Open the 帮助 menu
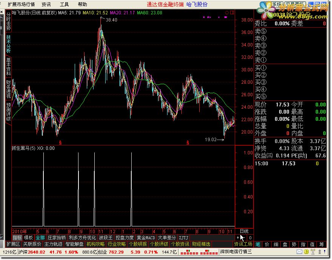The image size is (332, 260). pyautogui.click(x=83, y=5)
